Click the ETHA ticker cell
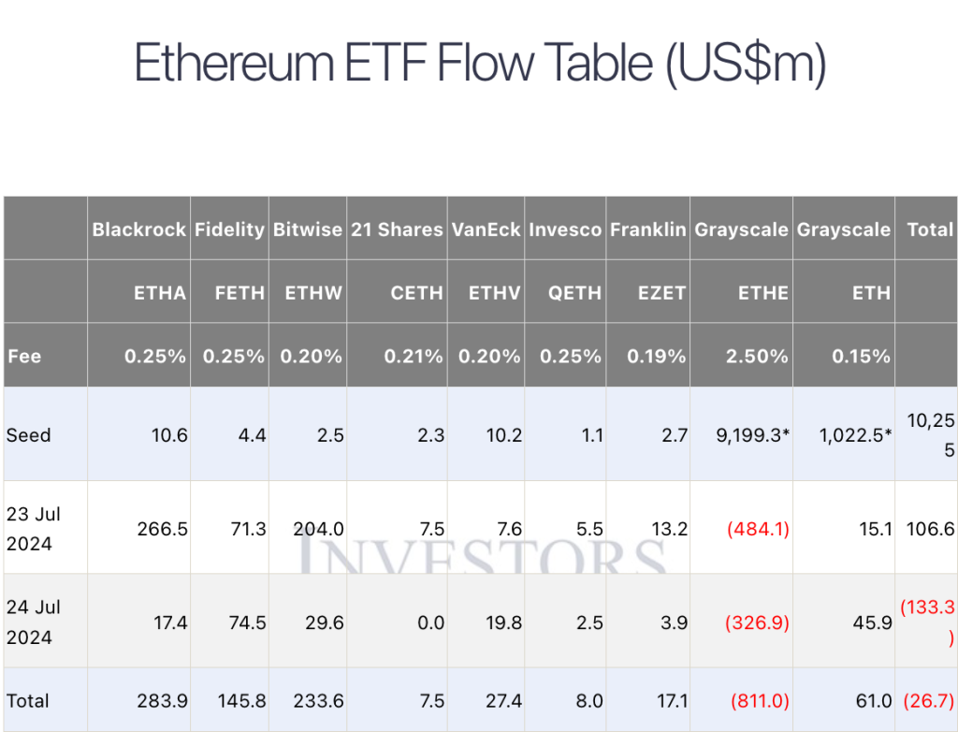The image size is (958, 732). pos(160,293)
